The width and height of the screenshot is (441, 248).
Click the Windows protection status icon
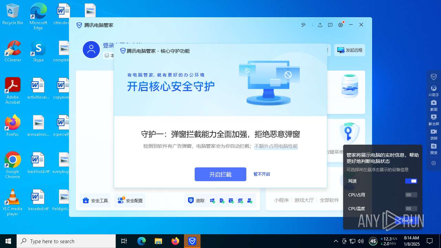[212, 200]
